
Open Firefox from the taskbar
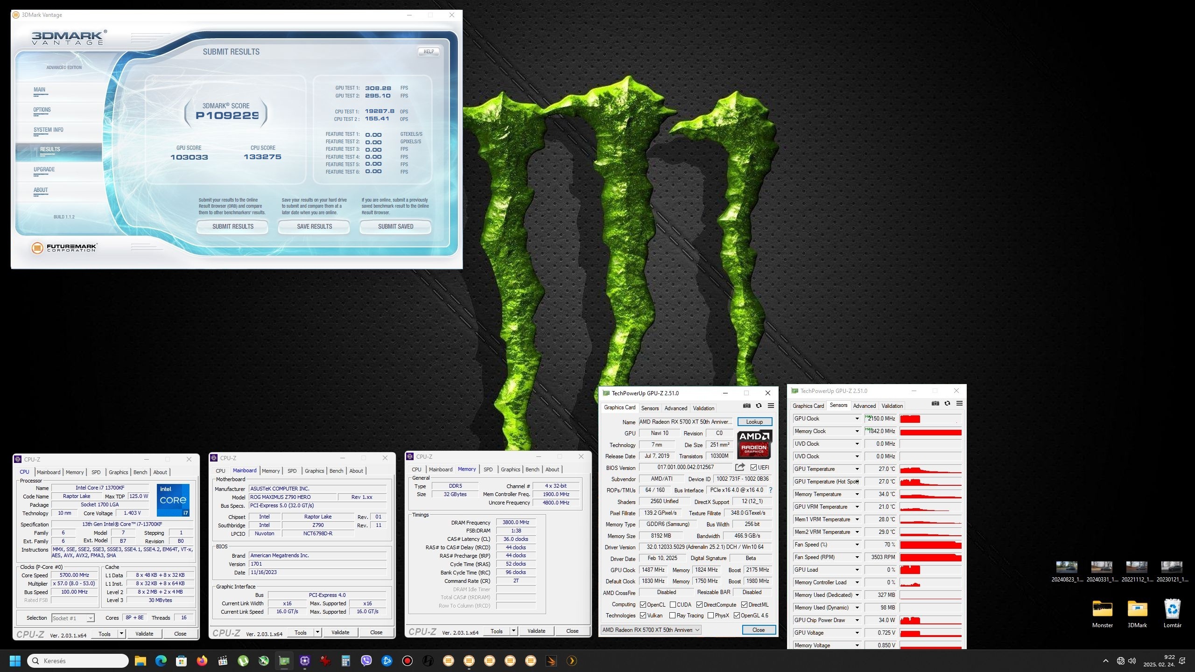pos(202,661)
